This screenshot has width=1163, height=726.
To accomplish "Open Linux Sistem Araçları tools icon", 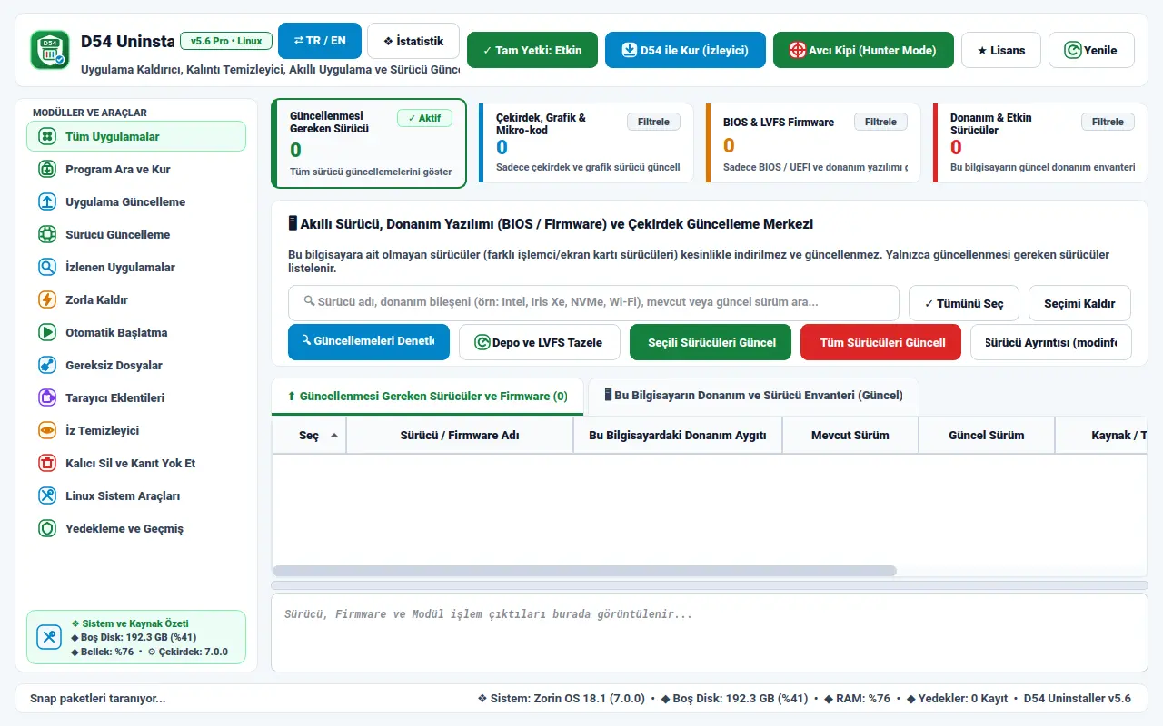I will click(47, 496).
